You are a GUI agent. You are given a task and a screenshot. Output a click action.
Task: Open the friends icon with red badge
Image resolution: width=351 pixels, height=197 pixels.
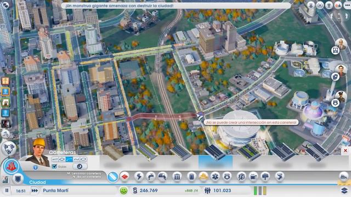[338, 5]
